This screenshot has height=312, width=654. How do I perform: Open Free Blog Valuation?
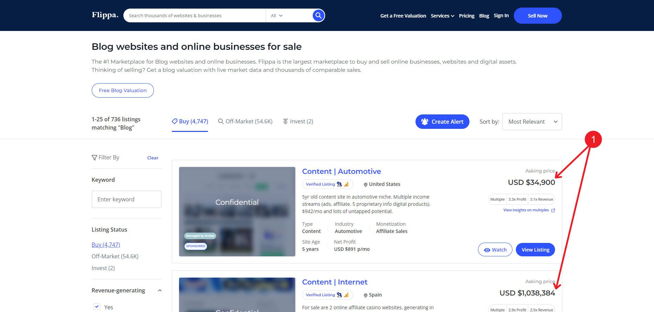[x=123, y=90]
